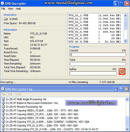The image size is (130, 132).
Task: Click info icon beside Copying VTS_01_0.IFO entry
Action: pyautogui.click(x=3, y=125)
